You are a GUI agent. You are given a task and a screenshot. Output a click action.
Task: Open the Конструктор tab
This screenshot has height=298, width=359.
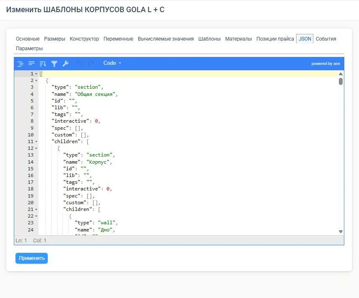click(84, 39)
